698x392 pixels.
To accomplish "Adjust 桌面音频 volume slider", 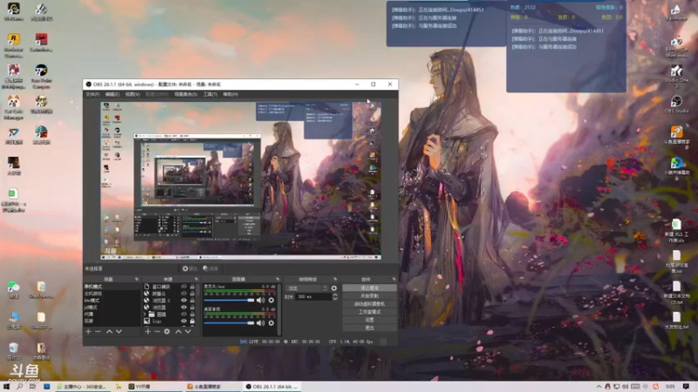I will point(229,323).
